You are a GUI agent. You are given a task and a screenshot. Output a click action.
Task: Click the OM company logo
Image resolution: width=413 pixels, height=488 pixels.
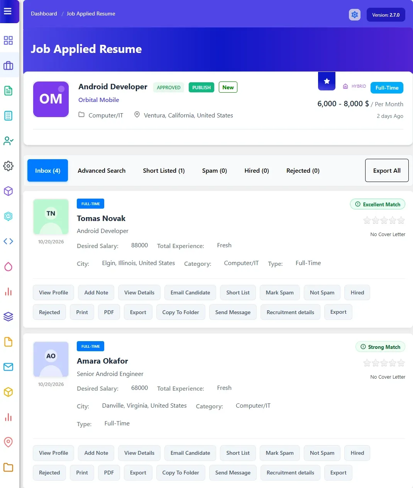tap(51, 99)
